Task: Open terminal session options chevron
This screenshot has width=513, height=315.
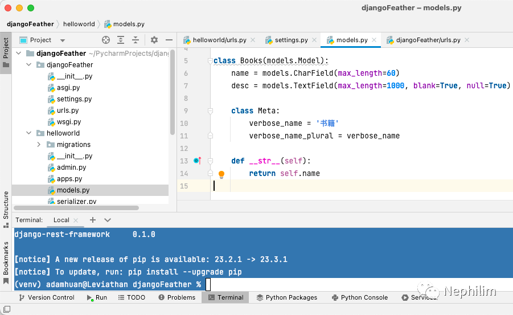Action: (107, 220)
